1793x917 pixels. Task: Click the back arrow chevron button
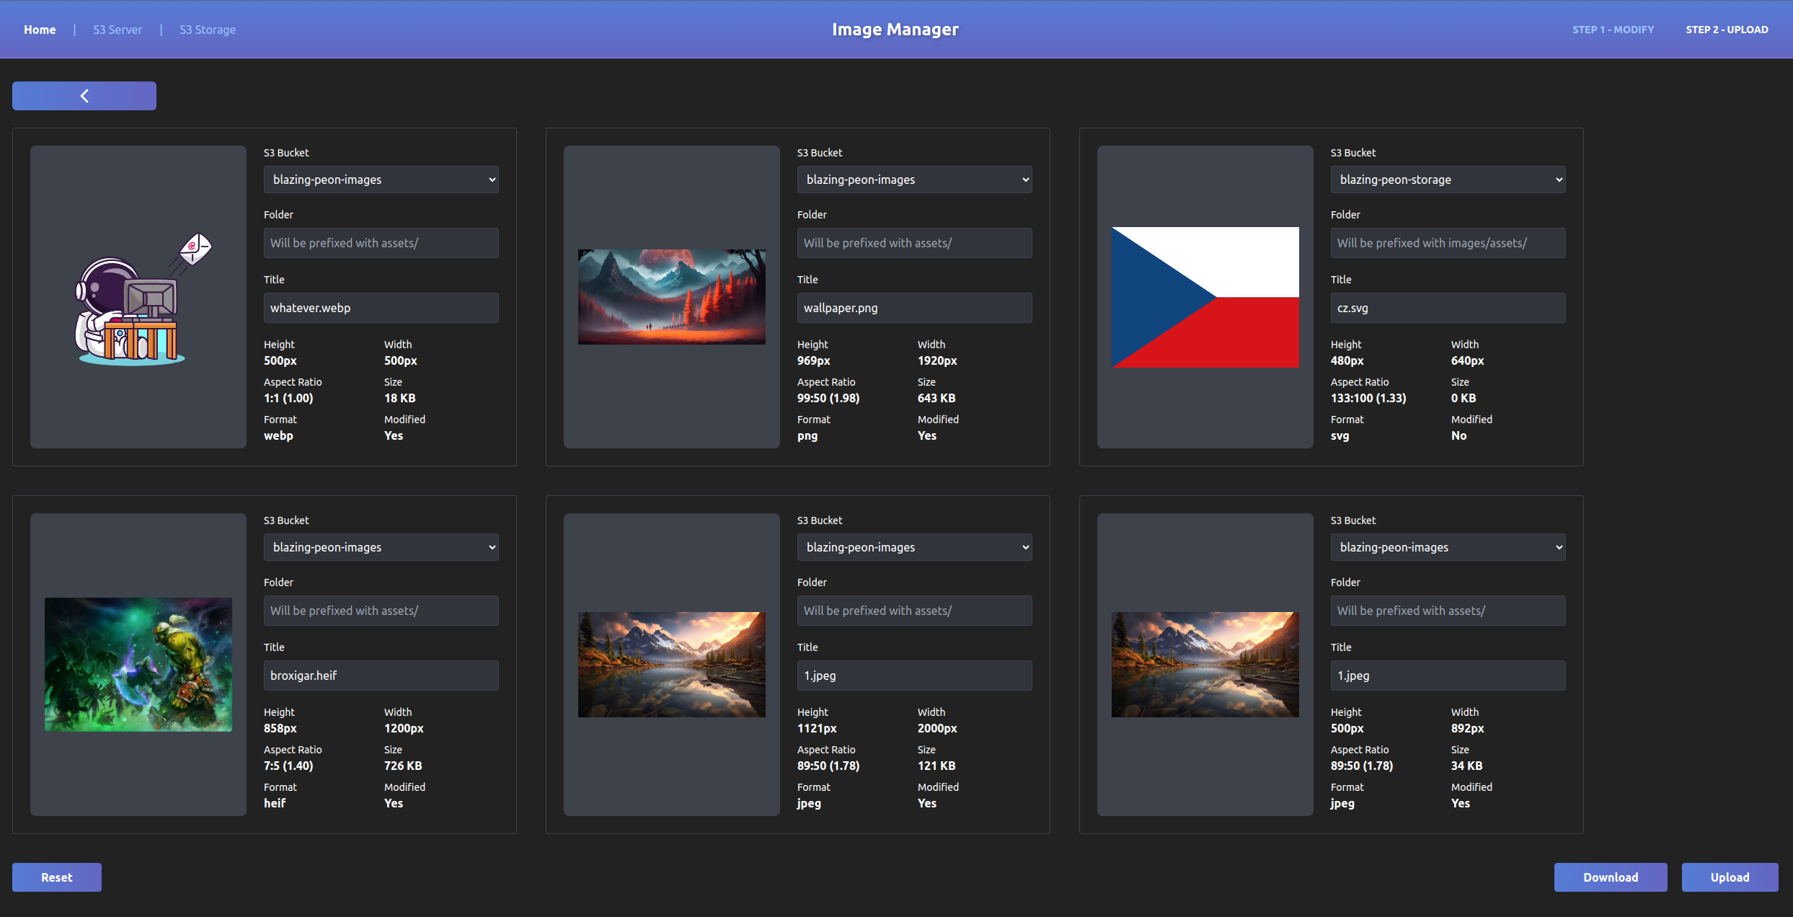(x=84, y=96)
